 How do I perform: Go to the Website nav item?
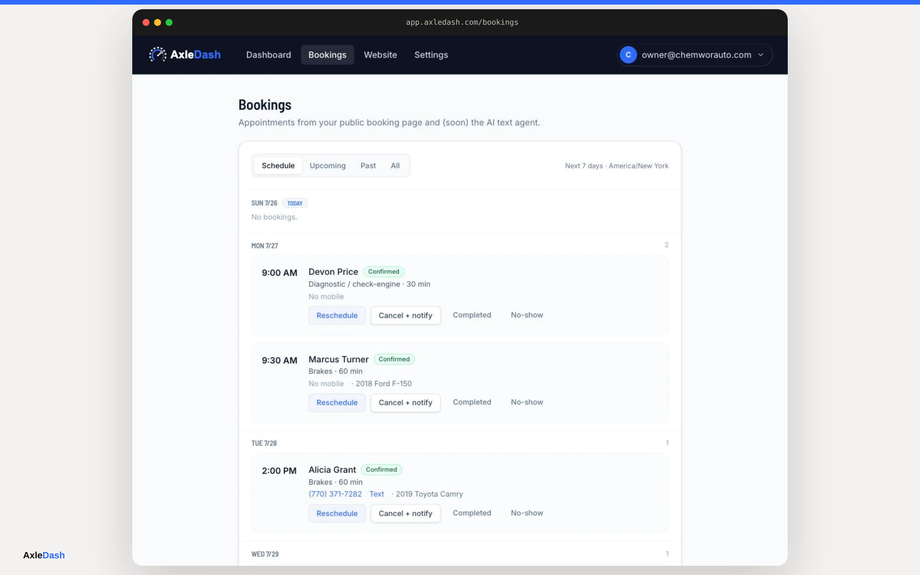click(x=380, y=55)
